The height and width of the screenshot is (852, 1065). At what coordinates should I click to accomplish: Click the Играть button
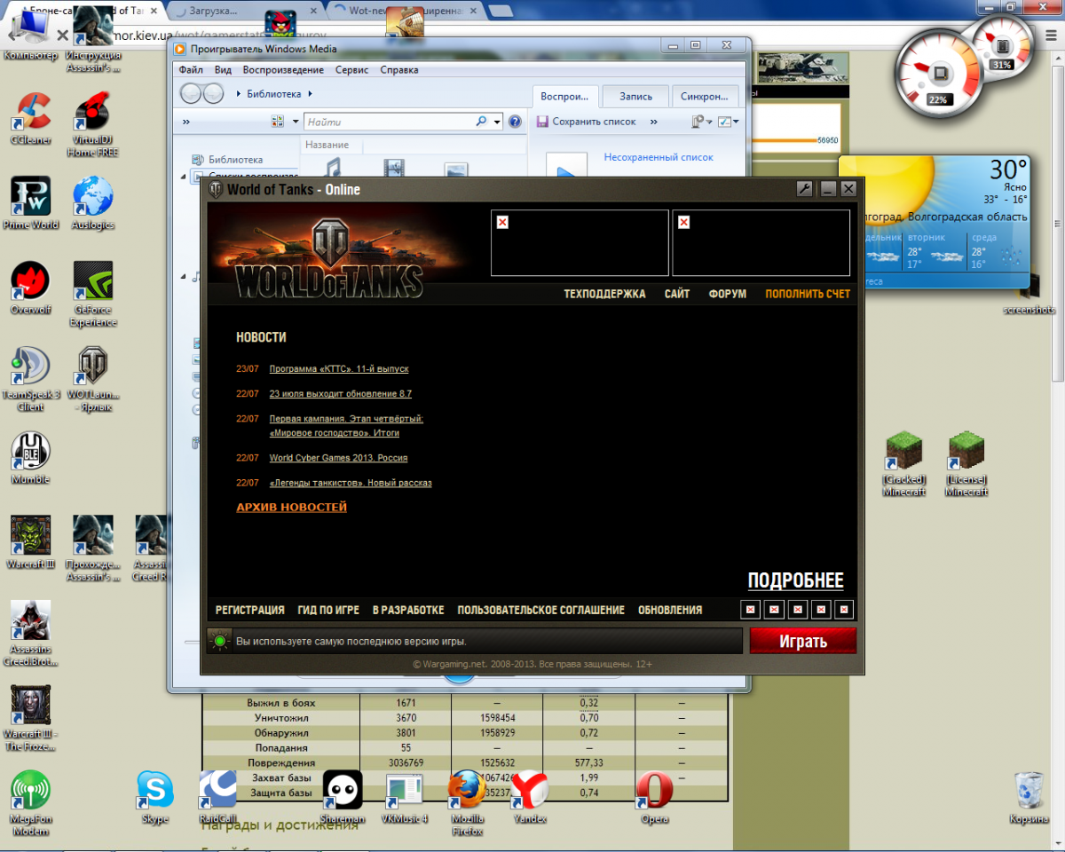pos(803,641)
